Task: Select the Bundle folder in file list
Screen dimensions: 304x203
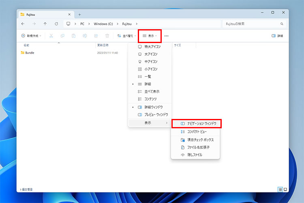Action: tap(30, 53)
